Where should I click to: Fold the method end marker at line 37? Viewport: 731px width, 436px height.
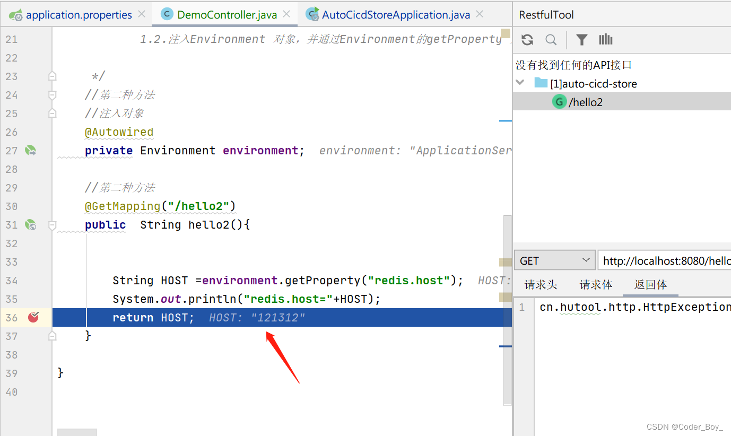(x=52, y=336)
